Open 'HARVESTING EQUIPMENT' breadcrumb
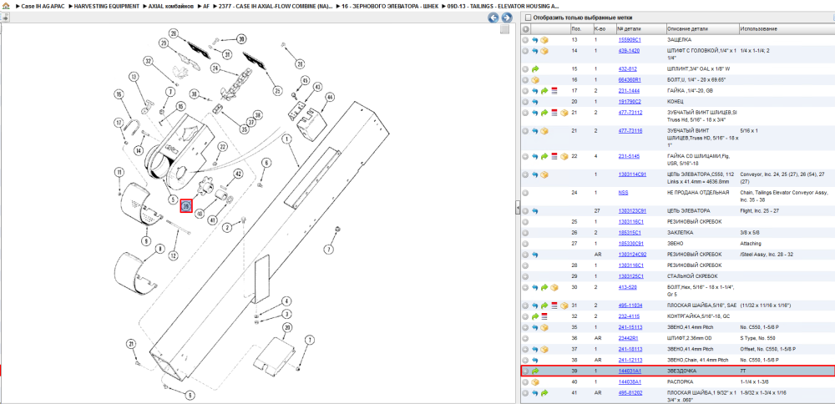 pyautogui.click(x=107, y=6)
